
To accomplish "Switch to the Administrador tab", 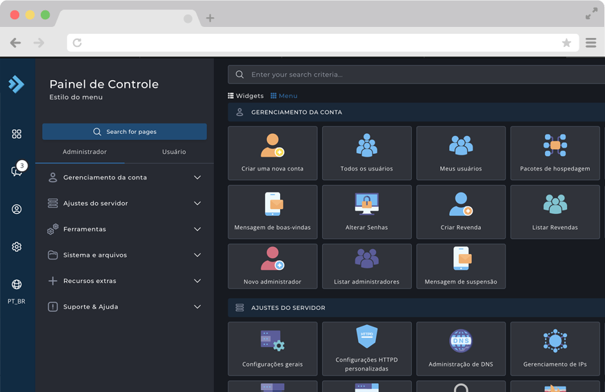I will (x=84, y=152).
